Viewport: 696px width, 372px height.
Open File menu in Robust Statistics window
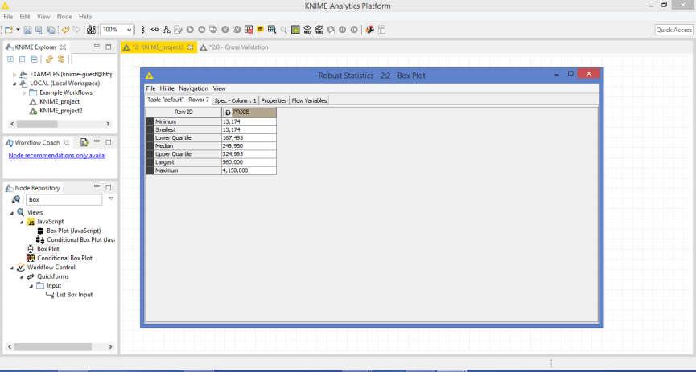(151, 88)
